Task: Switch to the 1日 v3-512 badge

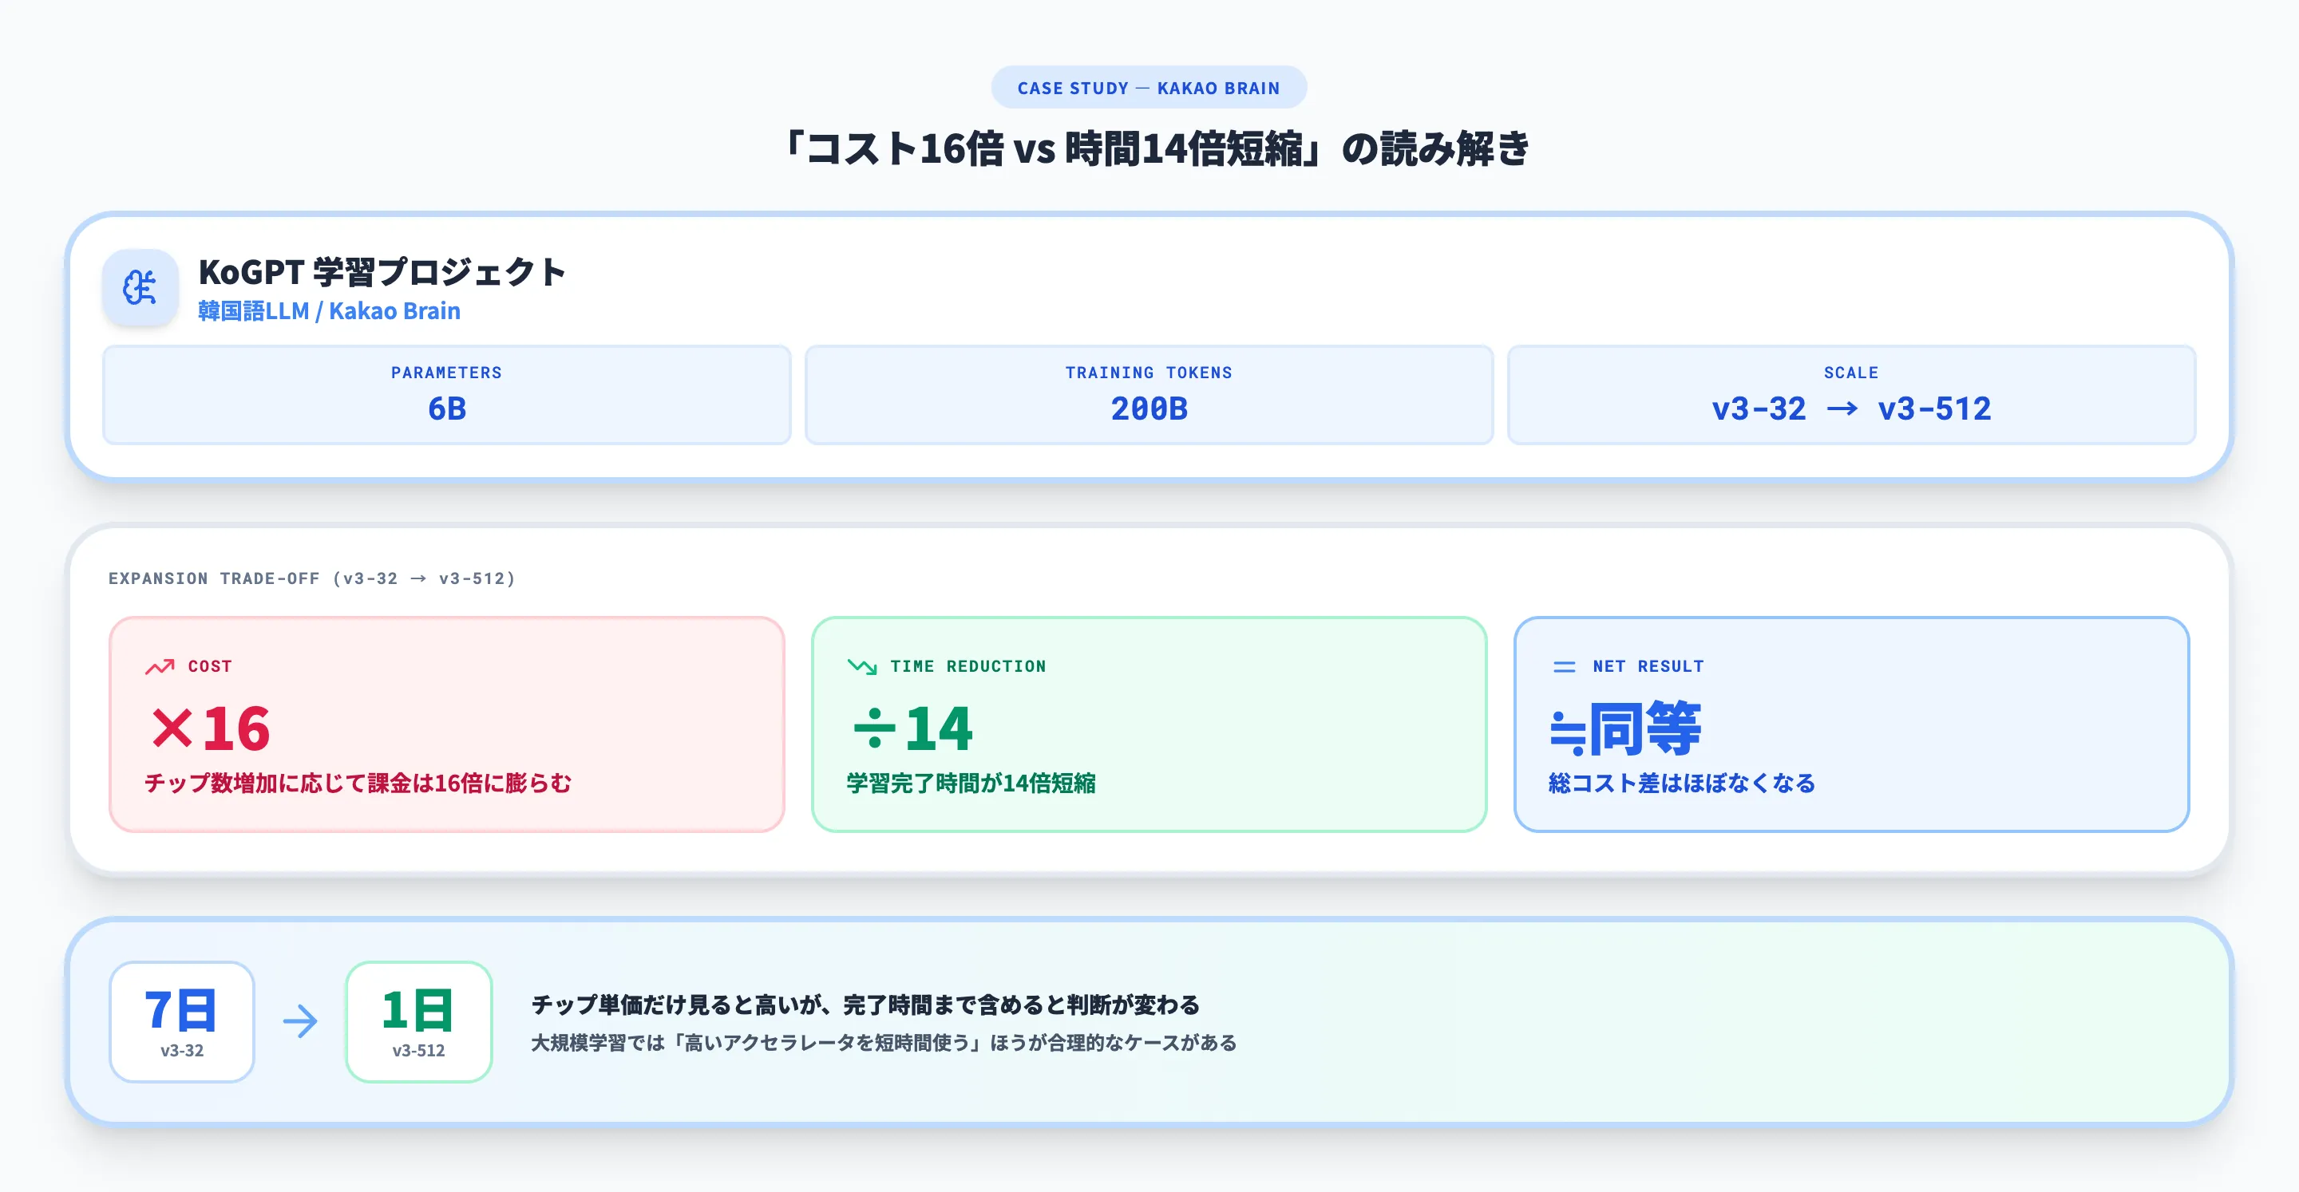Action: pos(418,1021)
